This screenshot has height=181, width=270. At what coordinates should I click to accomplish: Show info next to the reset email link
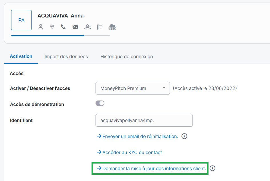(184, 136)
